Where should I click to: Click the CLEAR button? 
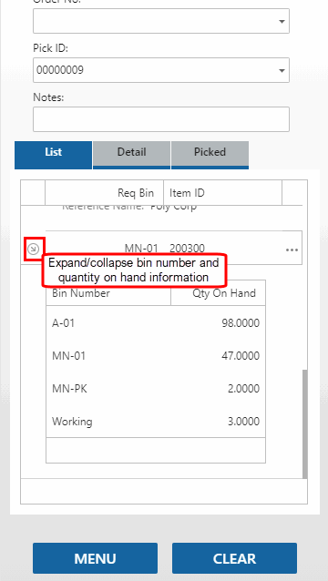pyautogui.click(x=234, y=558)
